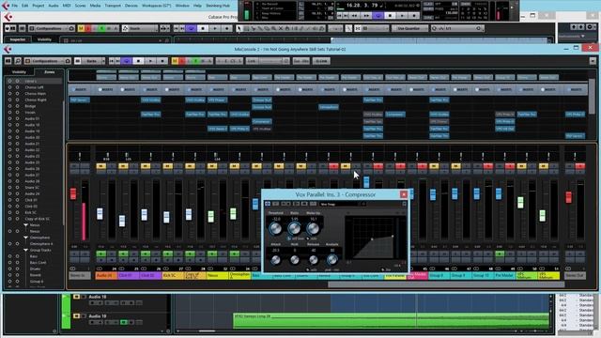601x338 pixels.
Task: Select Chorus Main in visibility list
Action: 36,94
